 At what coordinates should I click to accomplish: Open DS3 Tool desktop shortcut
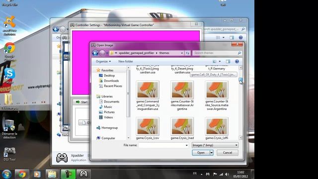(x=9, y=154)
